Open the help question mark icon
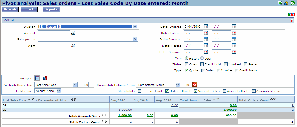Screen dimensions: 297x127 (x=292, y=3)
